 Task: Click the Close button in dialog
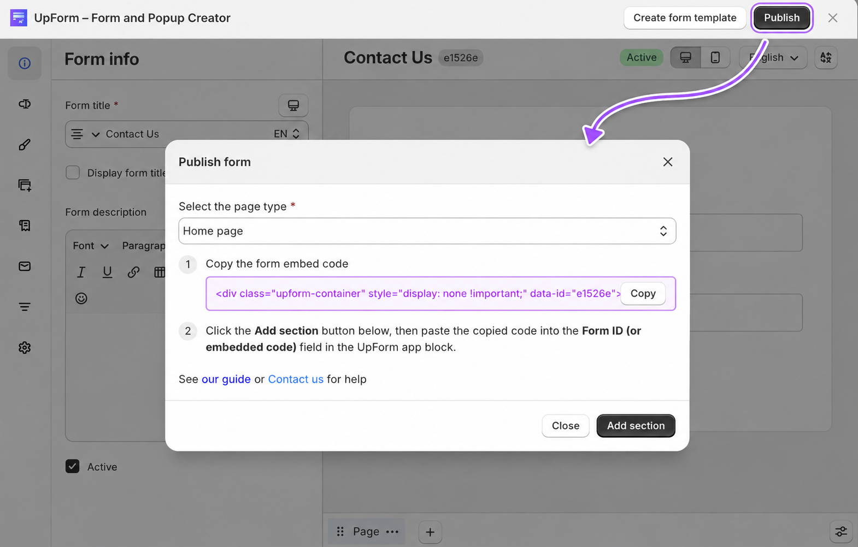(566, 426)
